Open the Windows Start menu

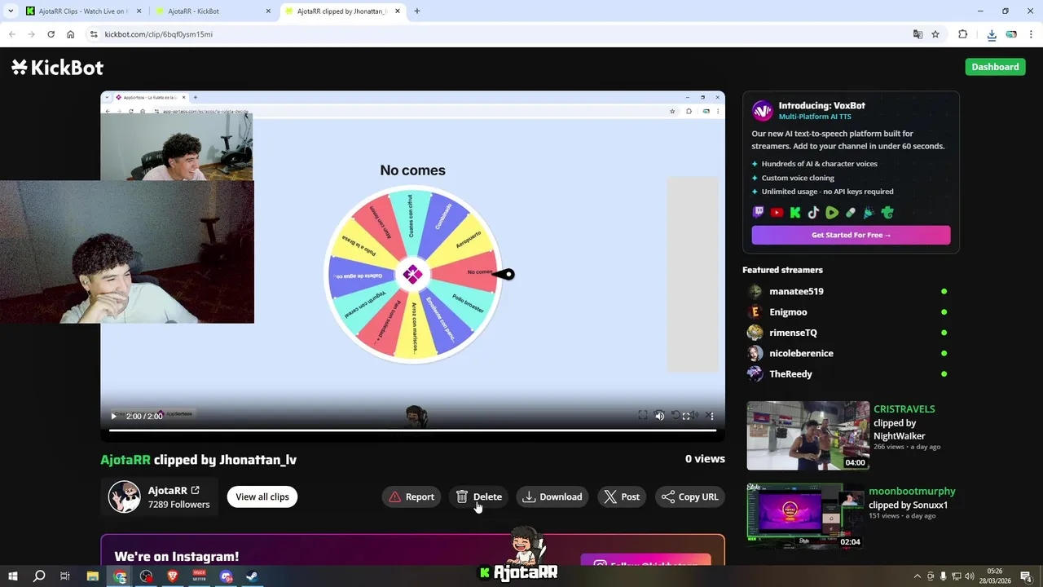(x=13, y=576)
